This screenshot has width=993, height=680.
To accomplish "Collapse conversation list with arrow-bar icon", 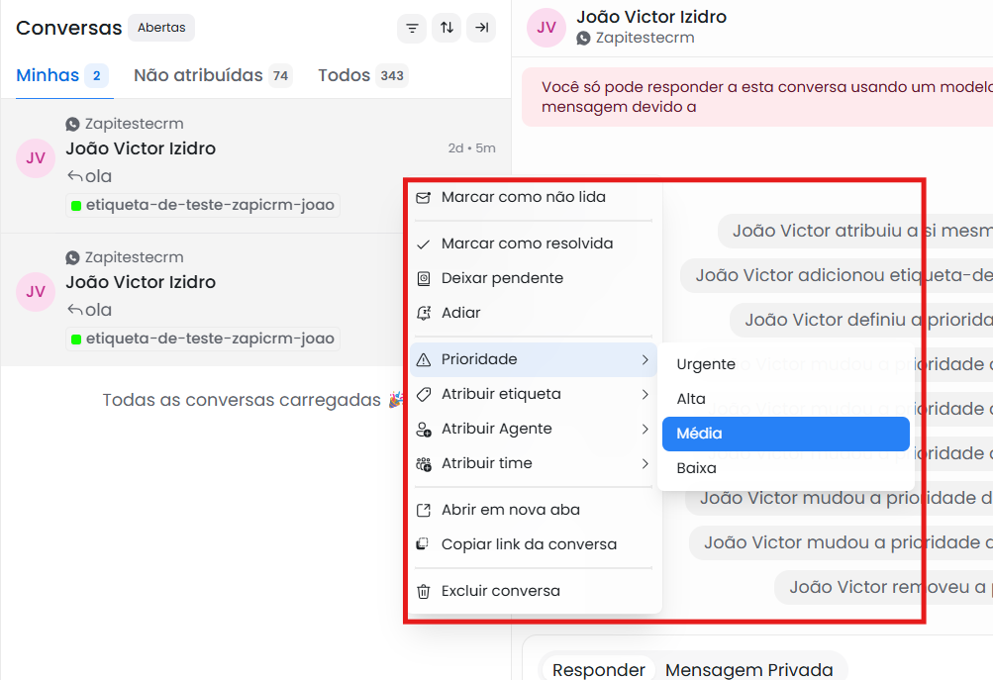I will point(481,28).
